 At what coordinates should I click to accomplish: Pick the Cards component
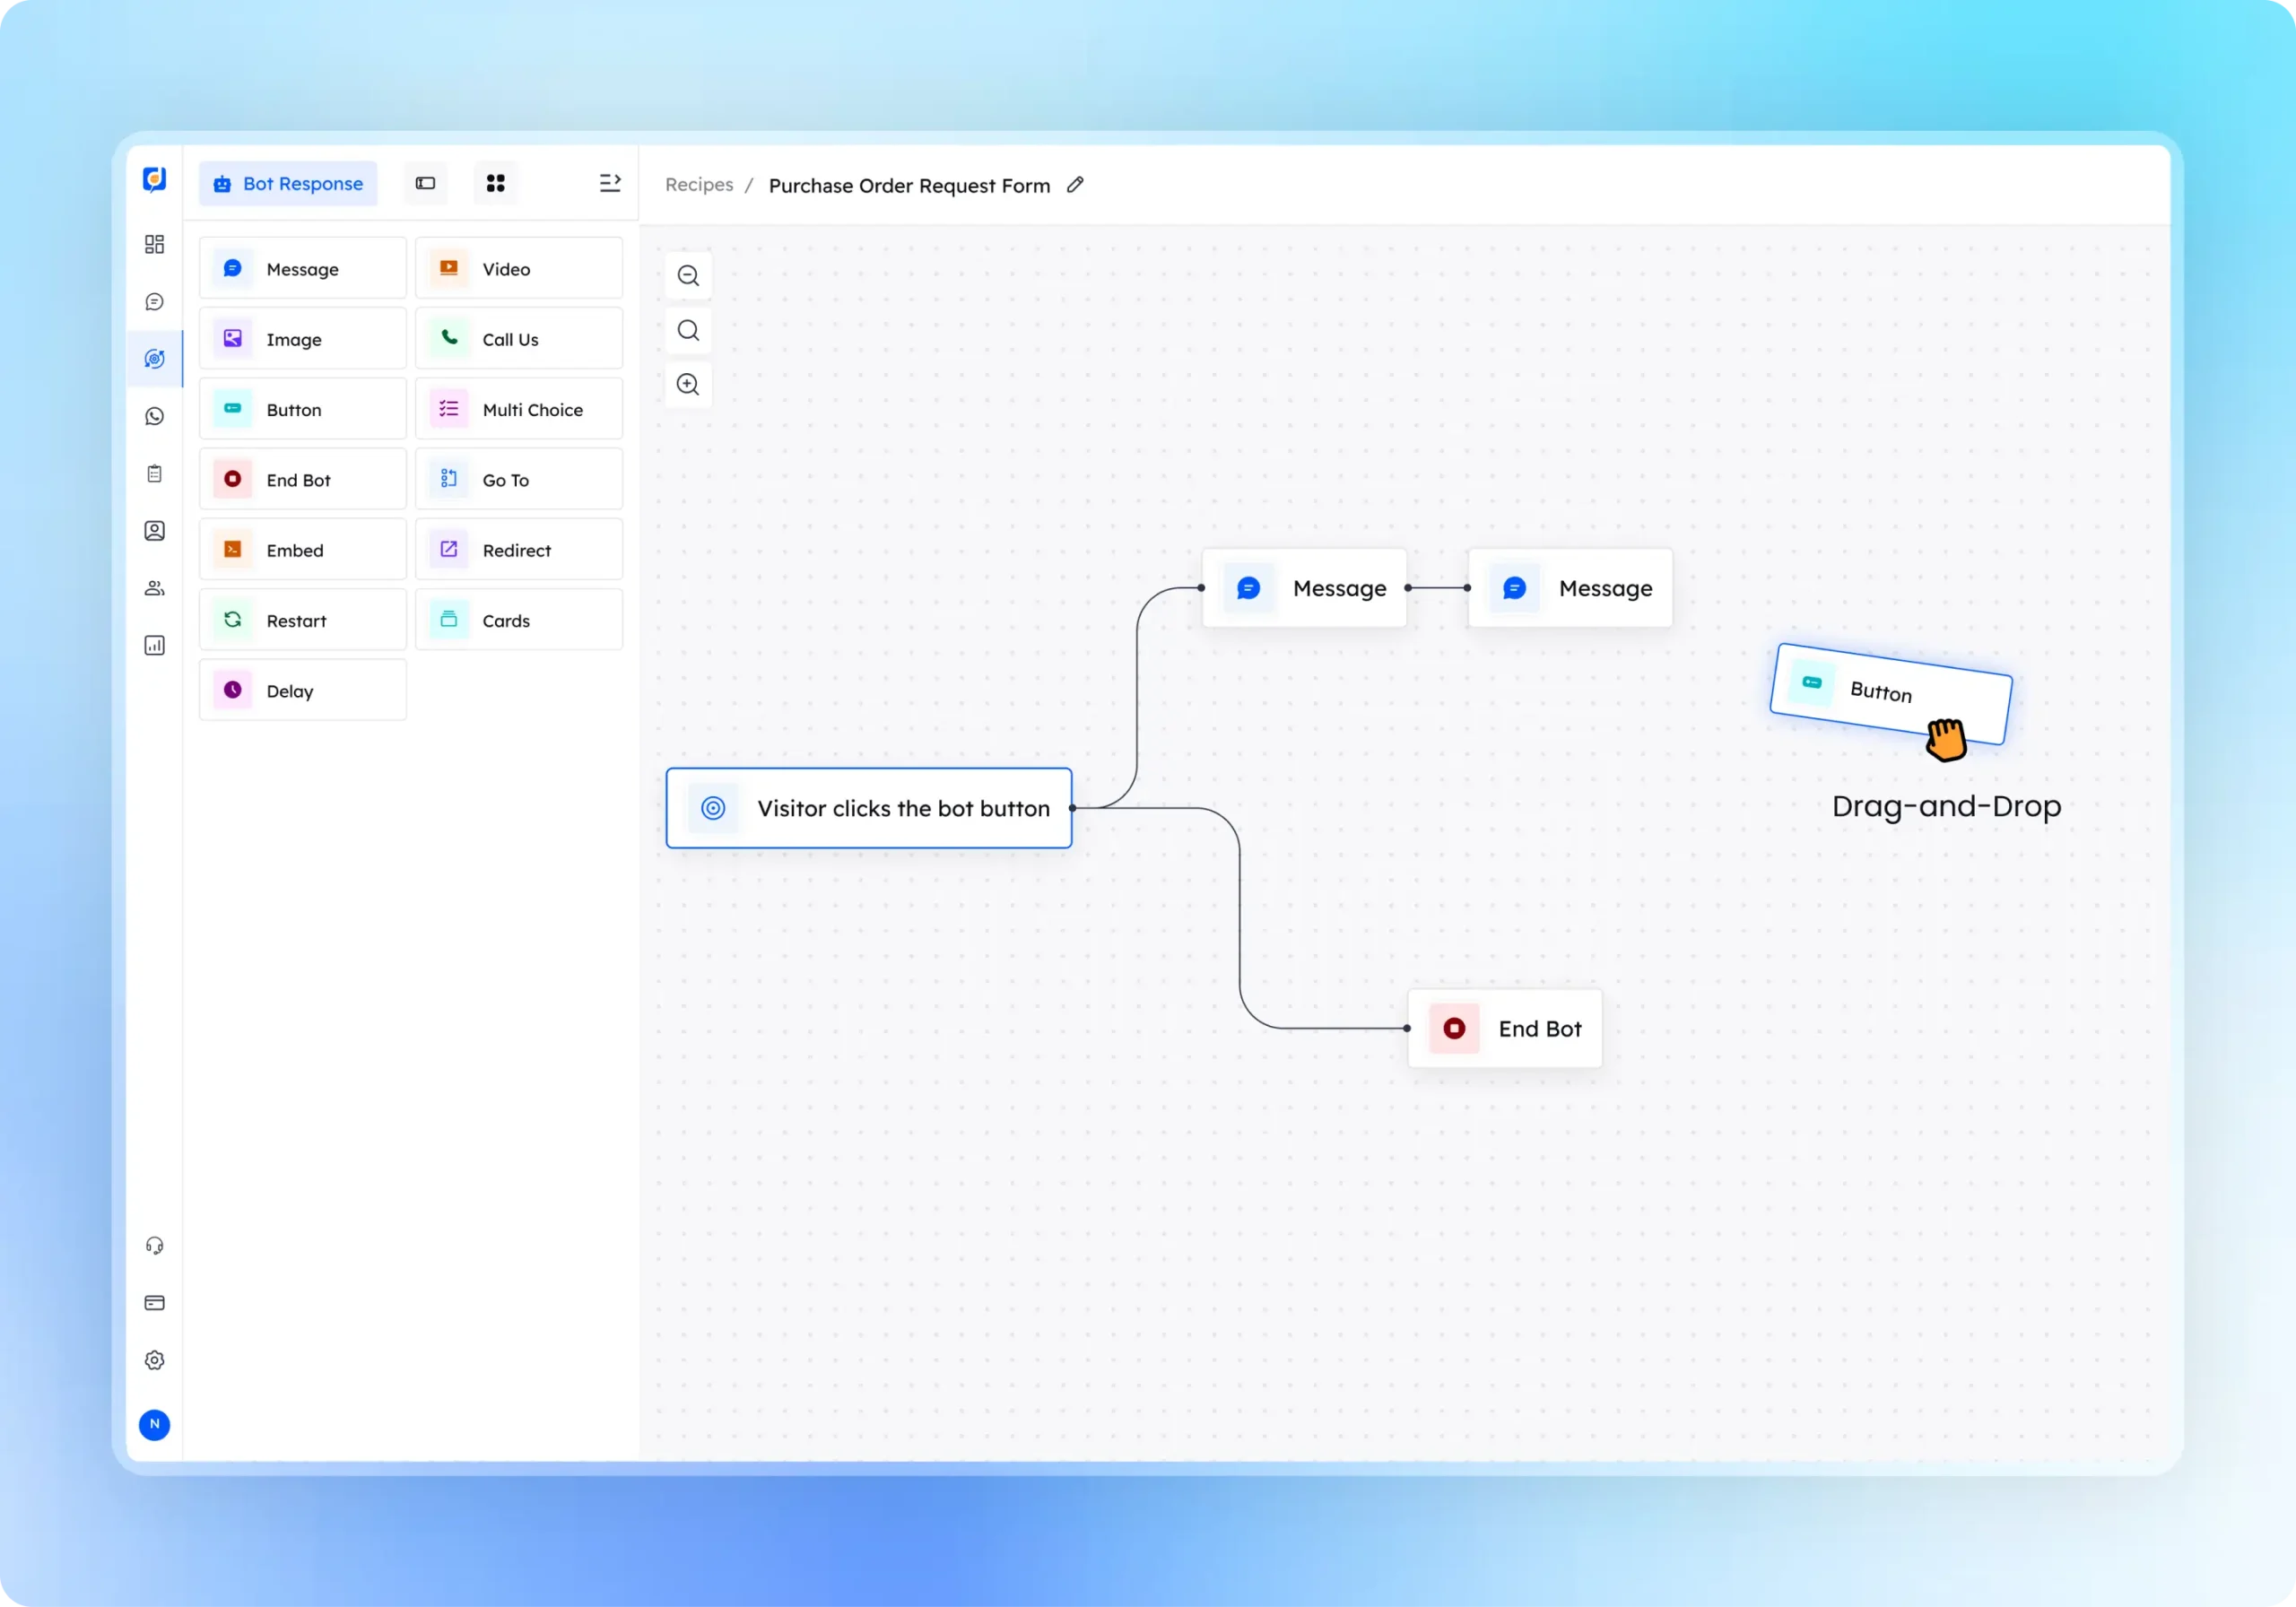tap(519, 620)
